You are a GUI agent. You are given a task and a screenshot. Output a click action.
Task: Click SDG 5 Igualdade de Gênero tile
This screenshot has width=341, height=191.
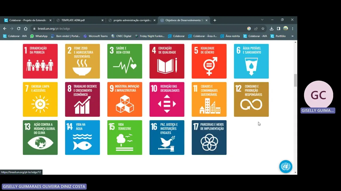(x=209, y=61)
